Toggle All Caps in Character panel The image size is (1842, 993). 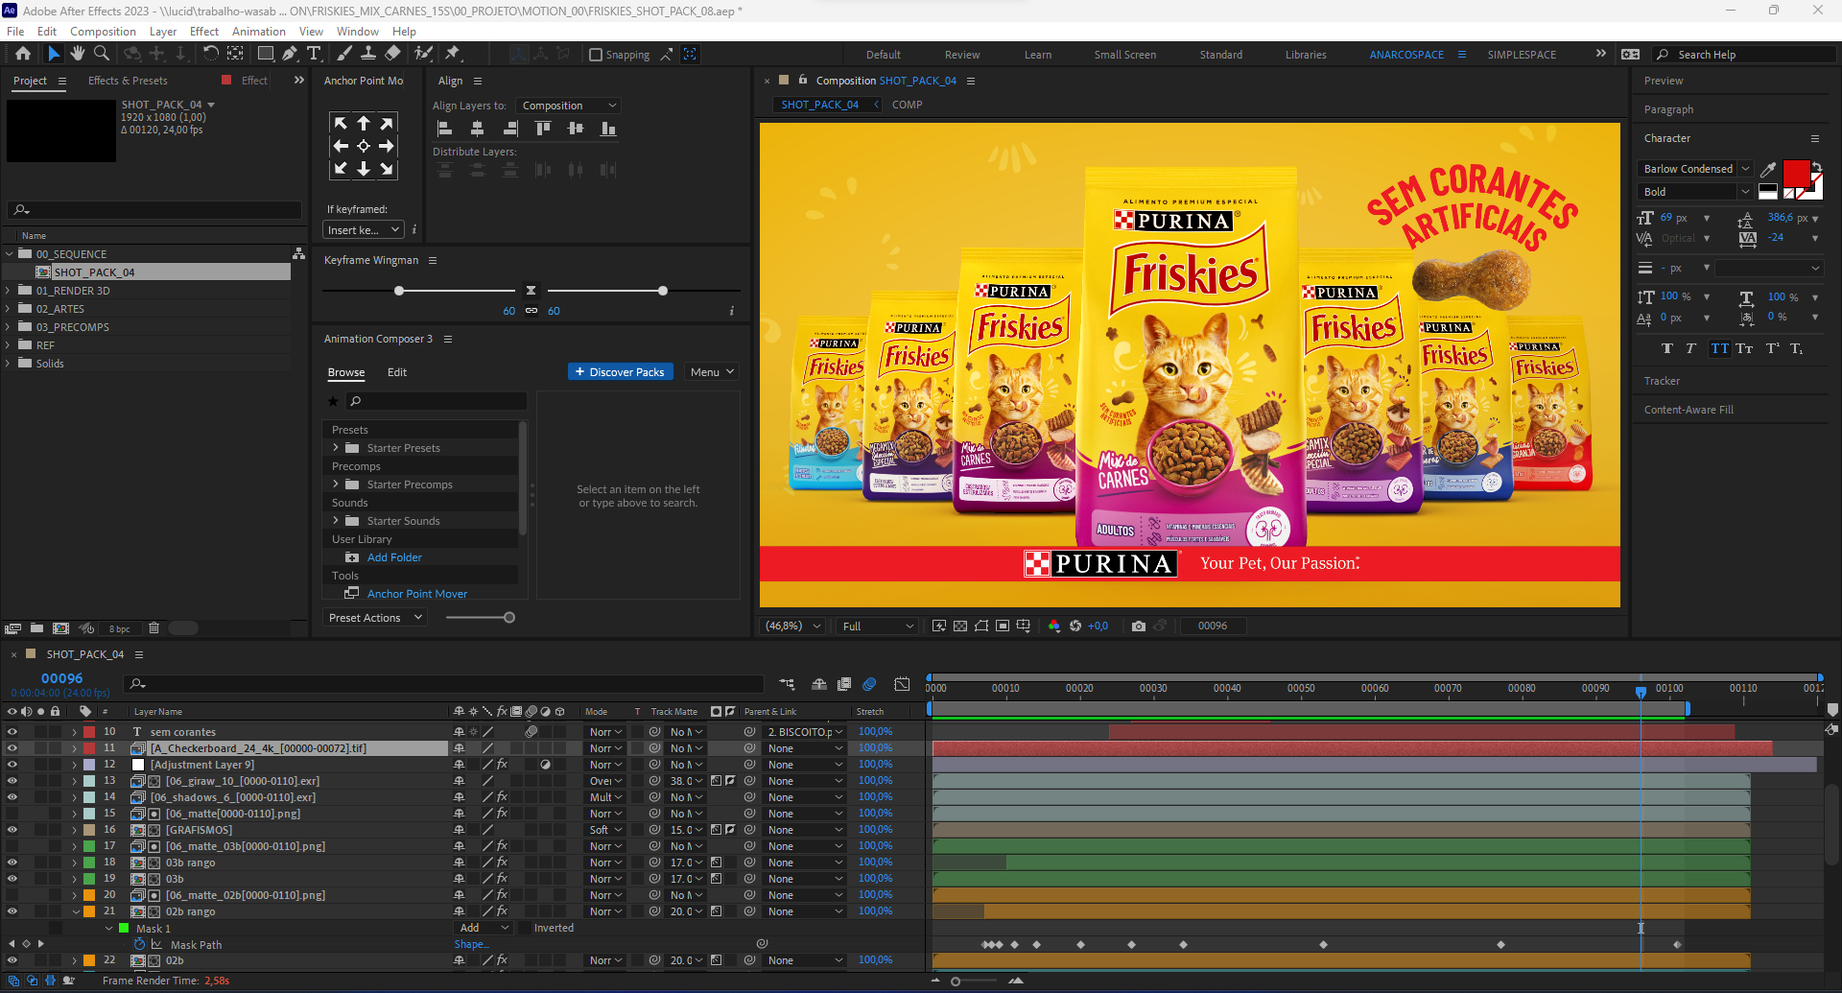tap(1719, 348)
